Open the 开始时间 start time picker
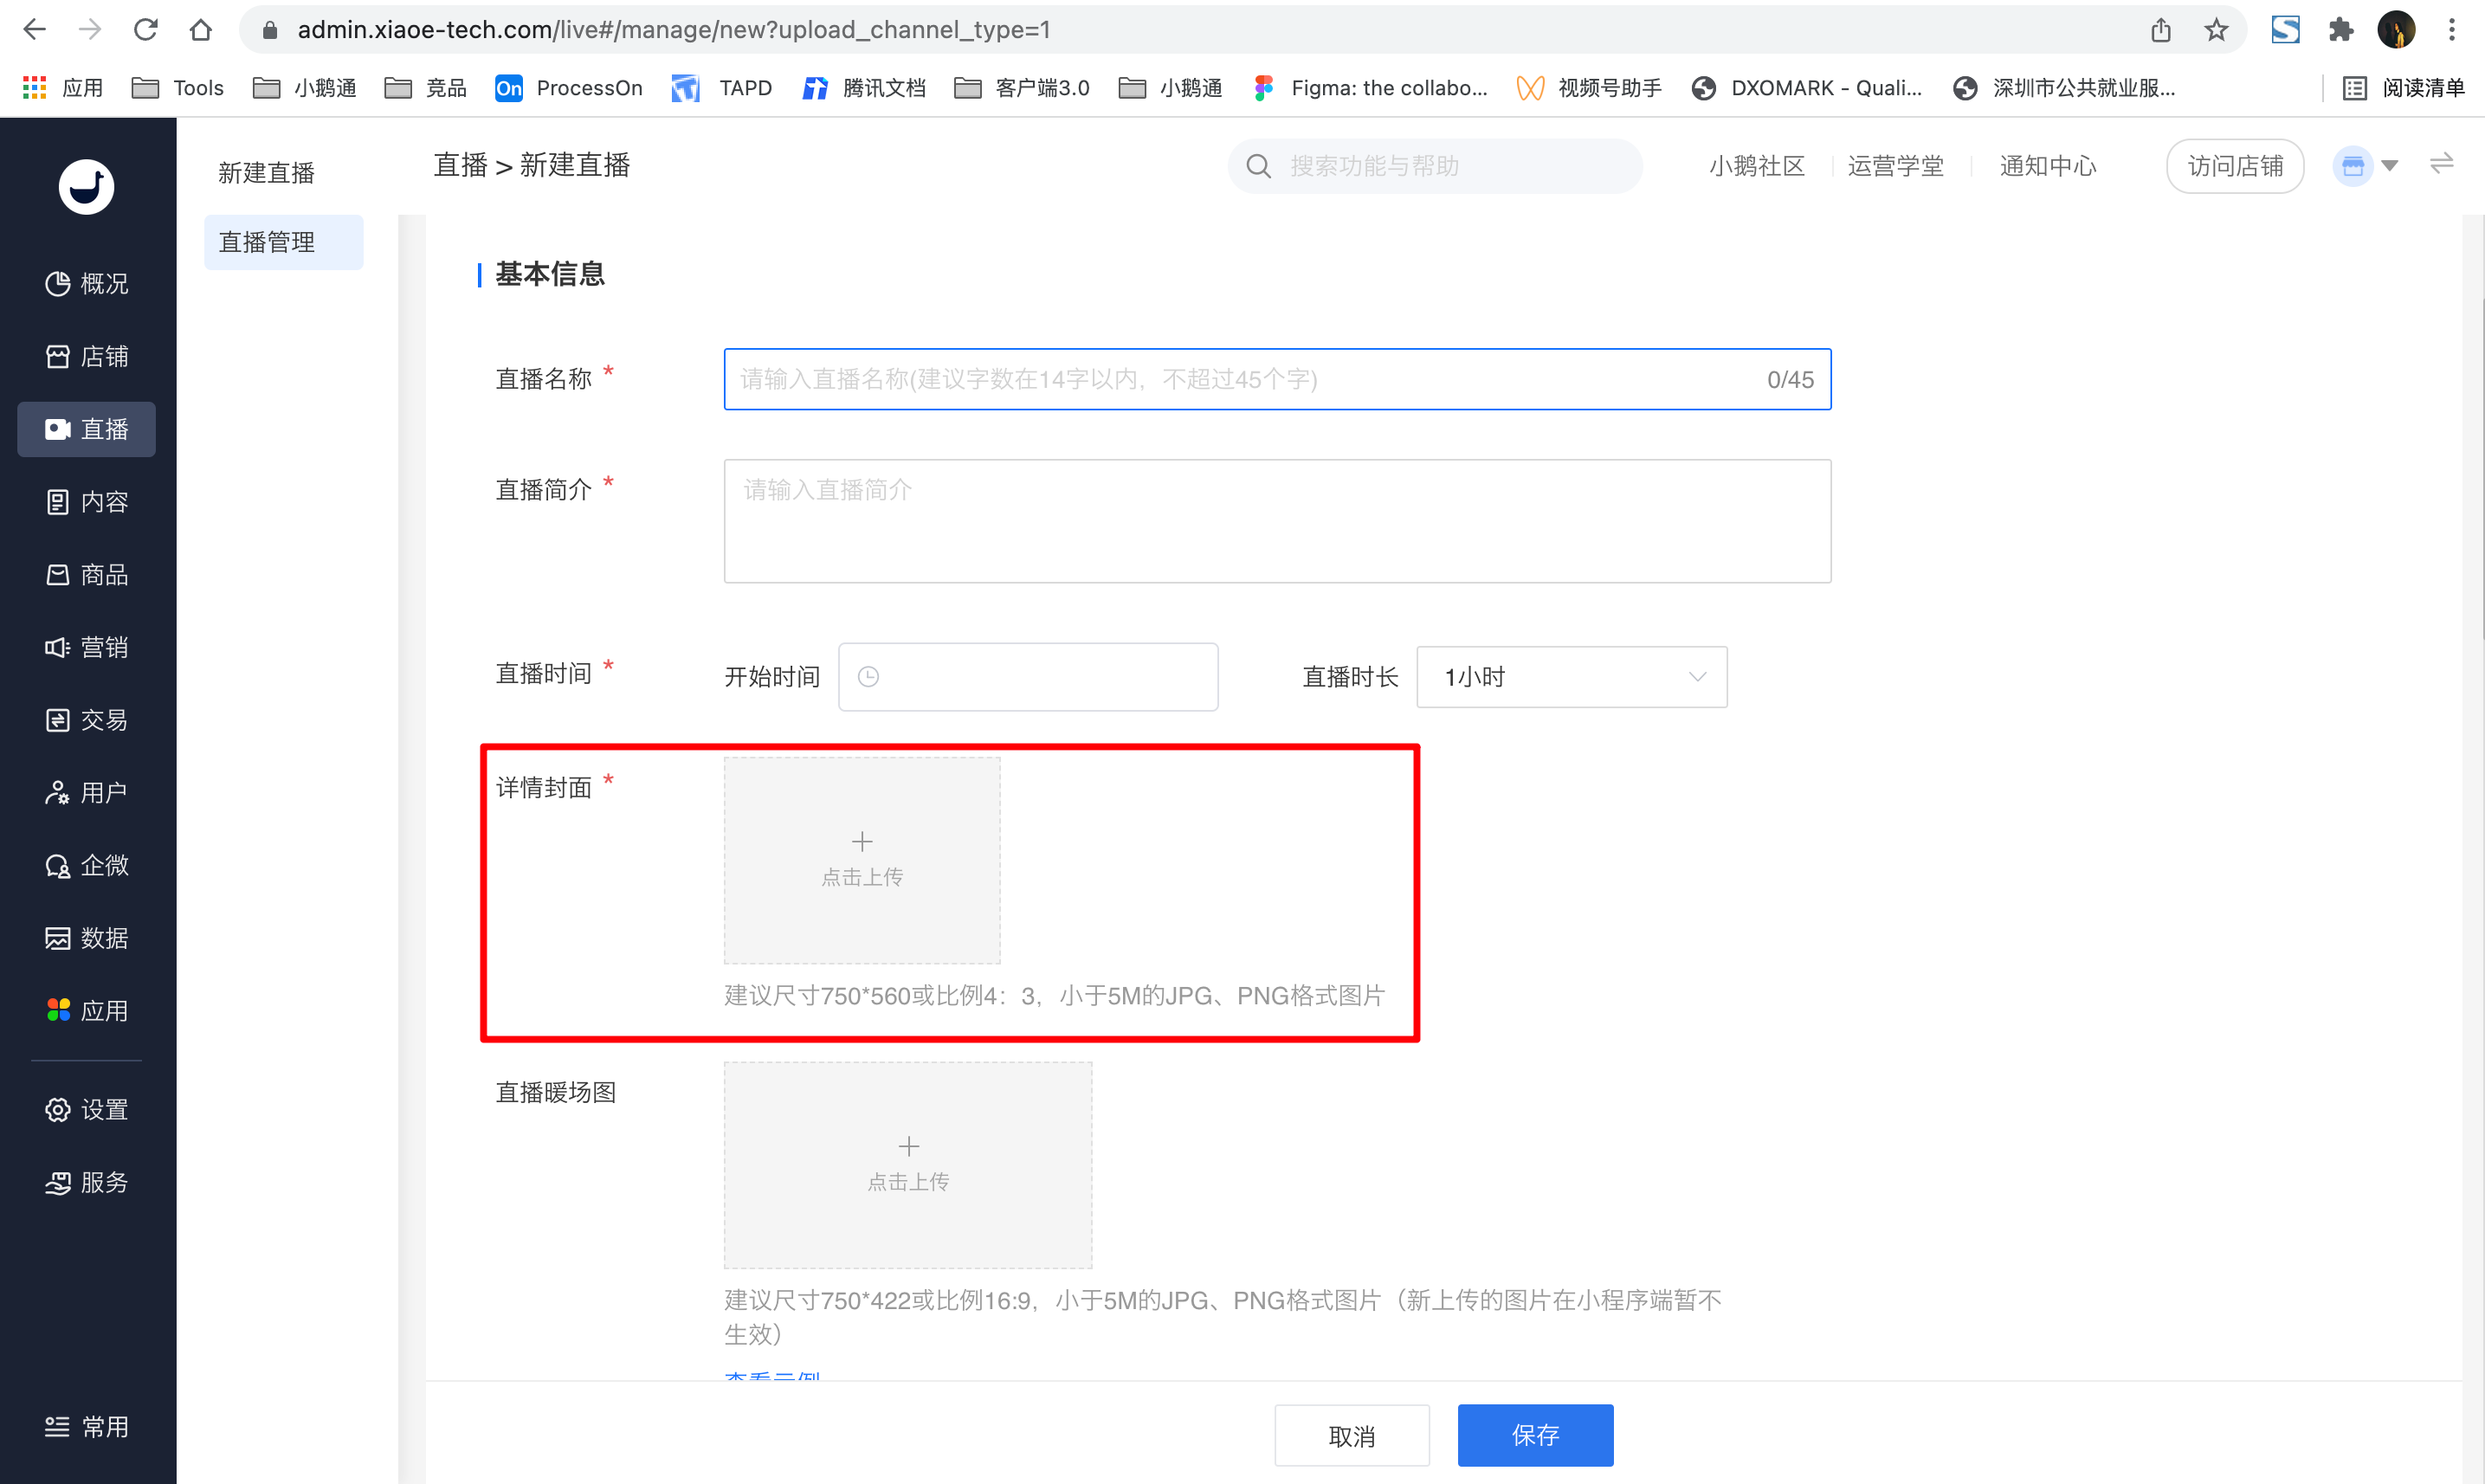 1028,677
